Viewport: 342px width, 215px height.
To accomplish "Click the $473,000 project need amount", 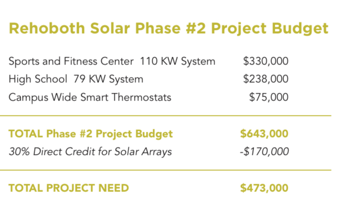I will click(265, 188).
